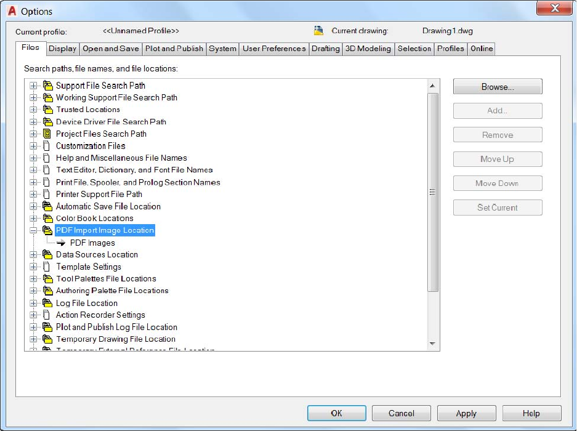
Task: Expand the Trusted Locations node
Action: pos(33,110)
